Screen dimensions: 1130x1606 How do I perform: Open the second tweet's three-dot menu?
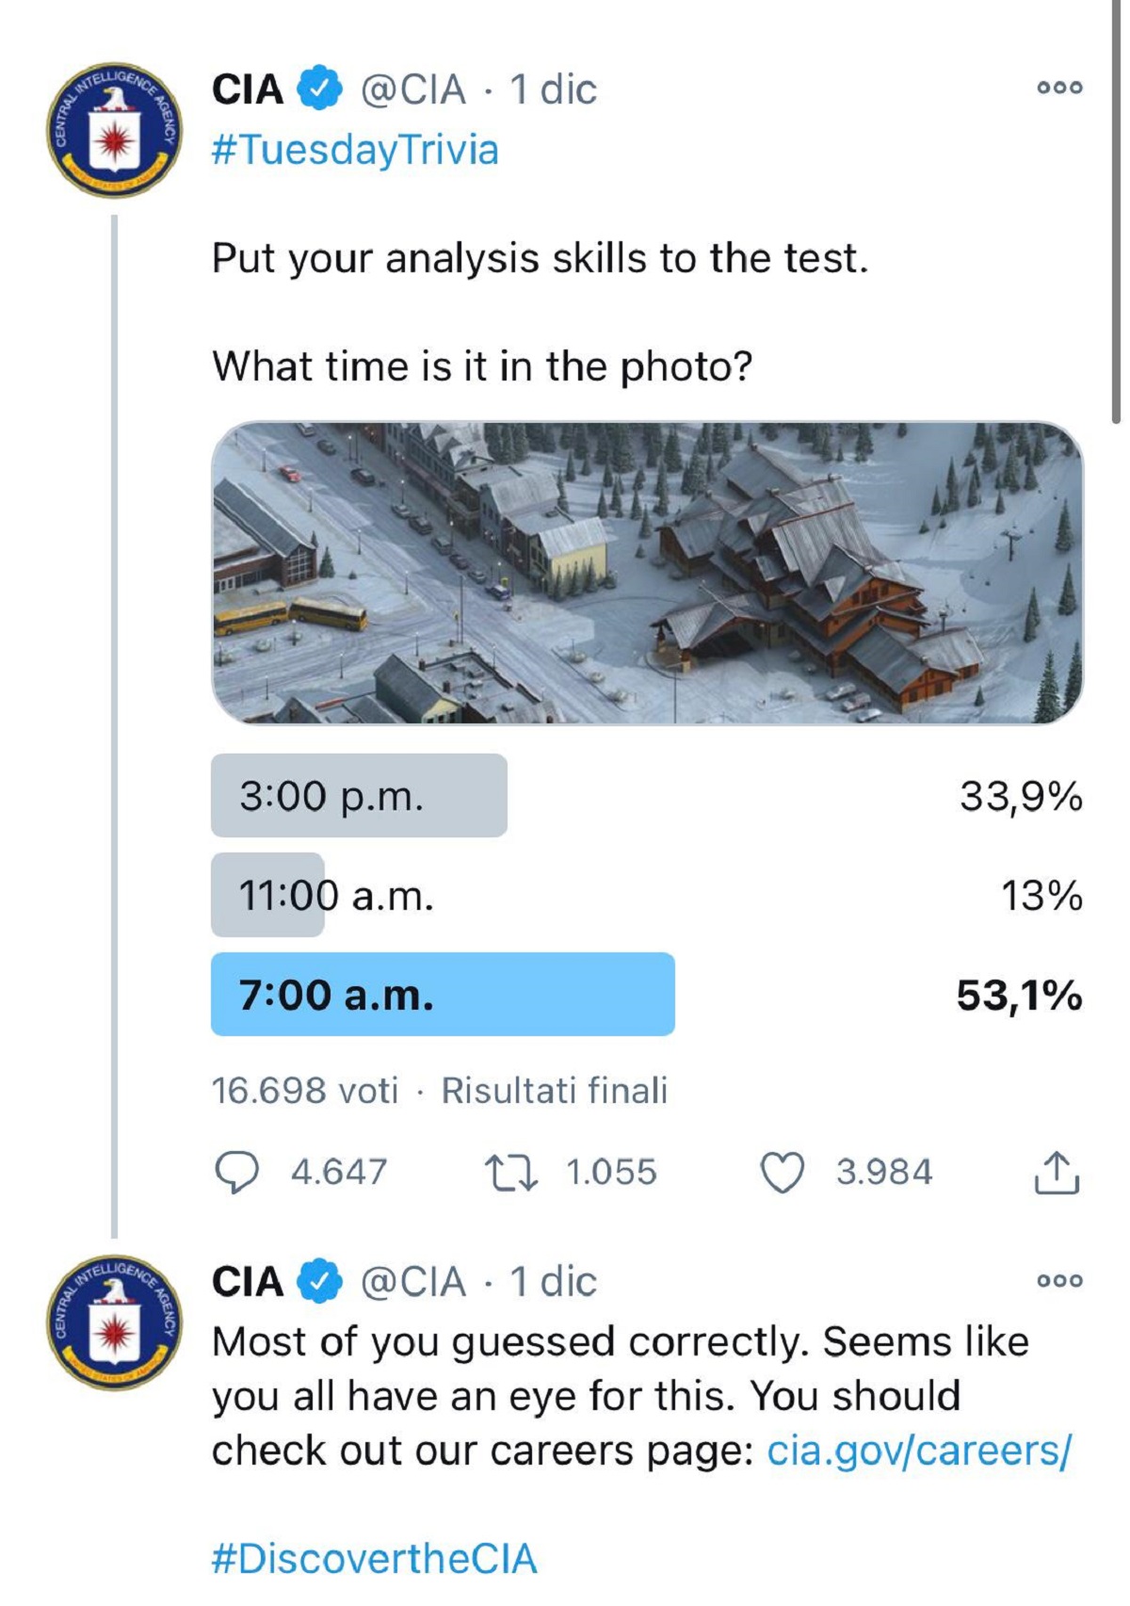point(1060,1281)
